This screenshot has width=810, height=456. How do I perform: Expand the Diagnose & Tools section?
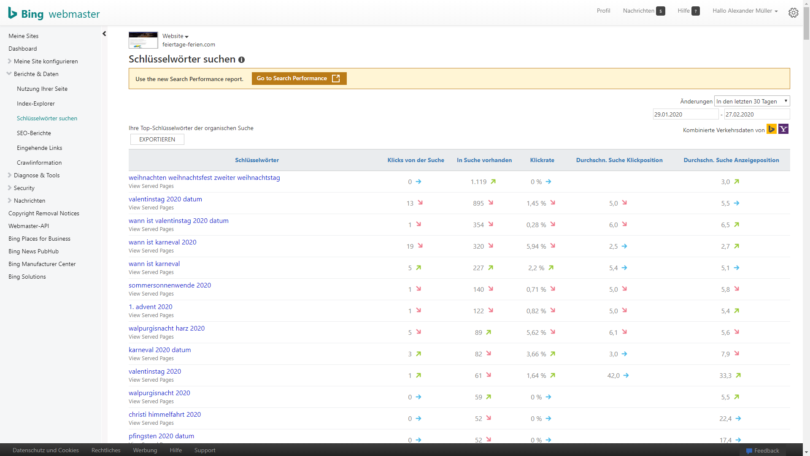tap(36, 175)
